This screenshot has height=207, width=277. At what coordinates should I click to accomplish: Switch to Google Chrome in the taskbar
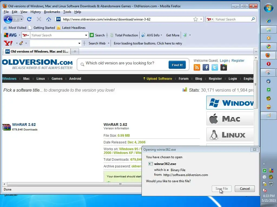[269, 47]
